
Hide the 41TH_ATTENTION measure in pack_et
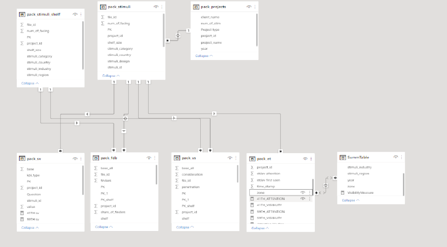pyautogui.click(x=303, y=199)
